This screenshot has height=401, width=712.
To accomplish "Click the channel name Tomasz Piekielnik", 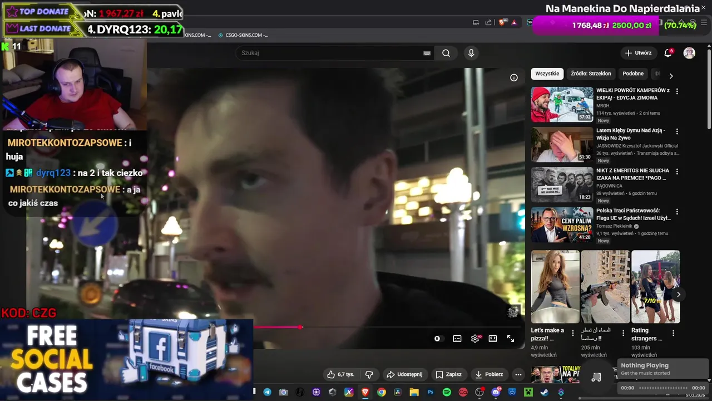I will coord(615,226).
